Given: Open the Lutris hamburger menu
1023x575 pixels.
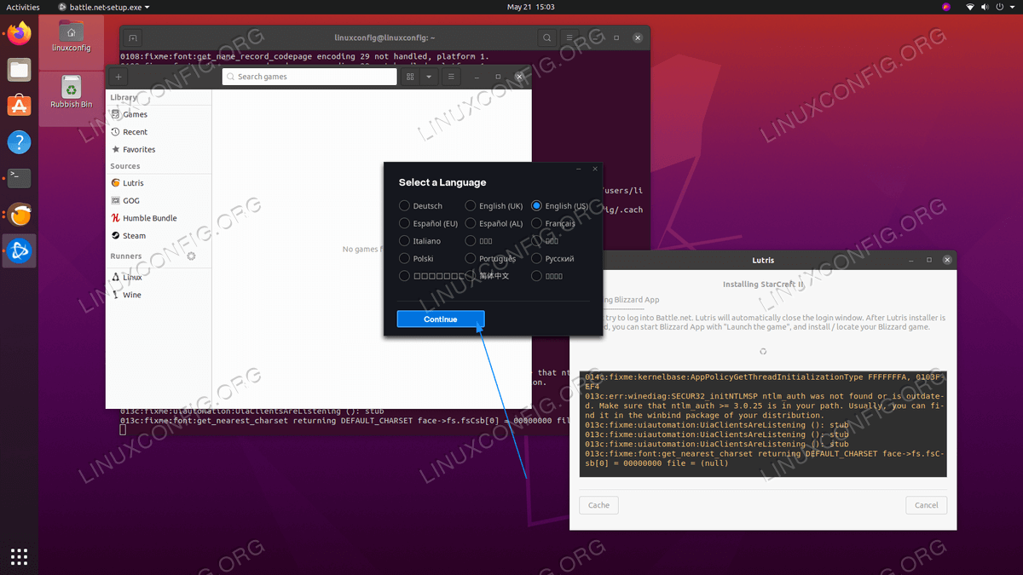Looking at the screenshot, I should click(x=451, y=77).
